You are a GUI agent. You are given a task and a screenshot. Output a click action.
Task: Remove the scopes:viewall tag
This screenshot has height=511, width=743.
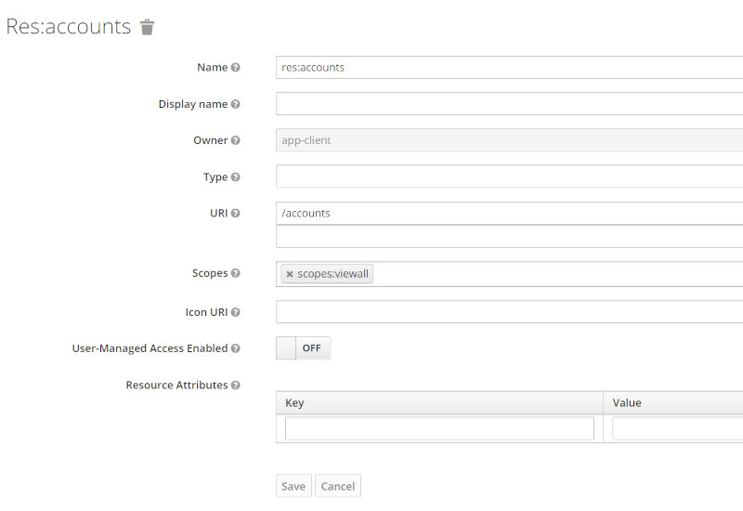(x=290, y=274)
